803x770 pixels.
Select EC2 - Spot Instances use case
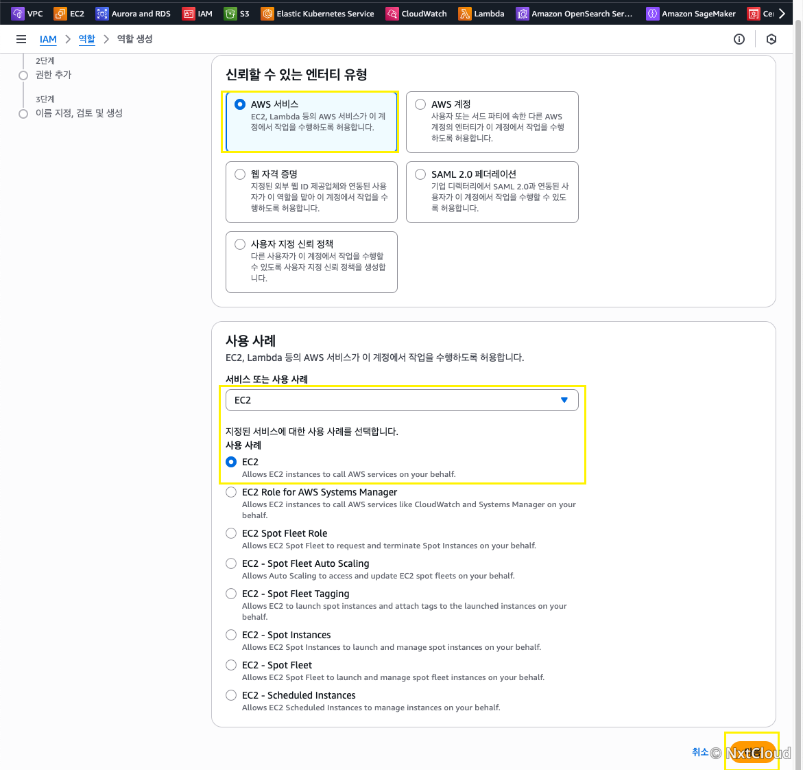[232, 635]
